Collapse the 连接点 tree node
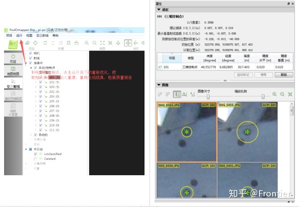Screen dimensions: 299x207 tap(26, 63)
